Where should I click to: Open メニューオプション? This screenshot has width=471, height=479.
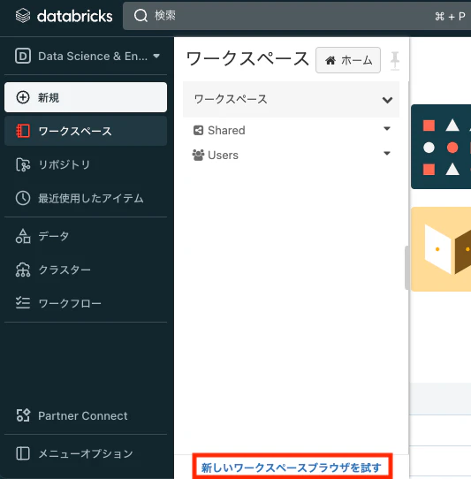pyautogui.click(x=86, y=453)
